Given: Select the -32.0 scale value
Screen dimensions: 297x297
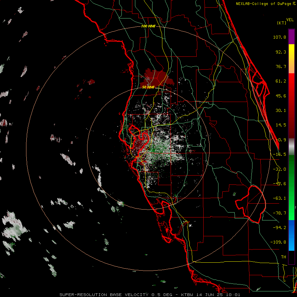Looking at the screenshot, I should tap(280, 169).
